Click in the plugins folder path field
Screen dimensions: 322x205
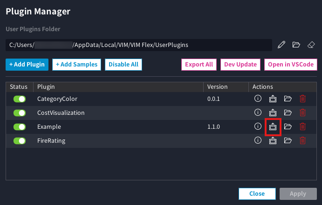139,45
